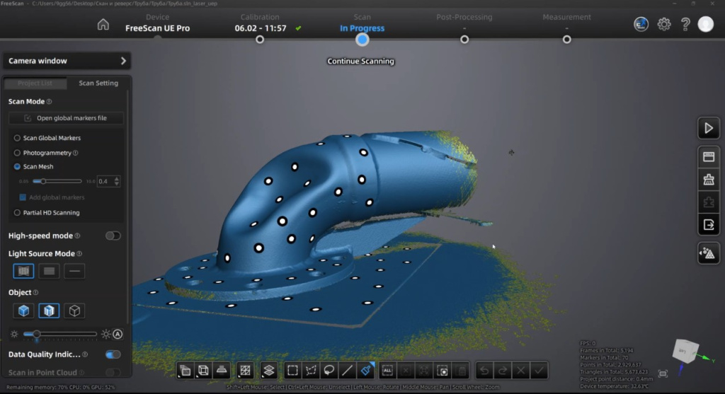Select the Photogrammetry scan mode

pos(17,153)
